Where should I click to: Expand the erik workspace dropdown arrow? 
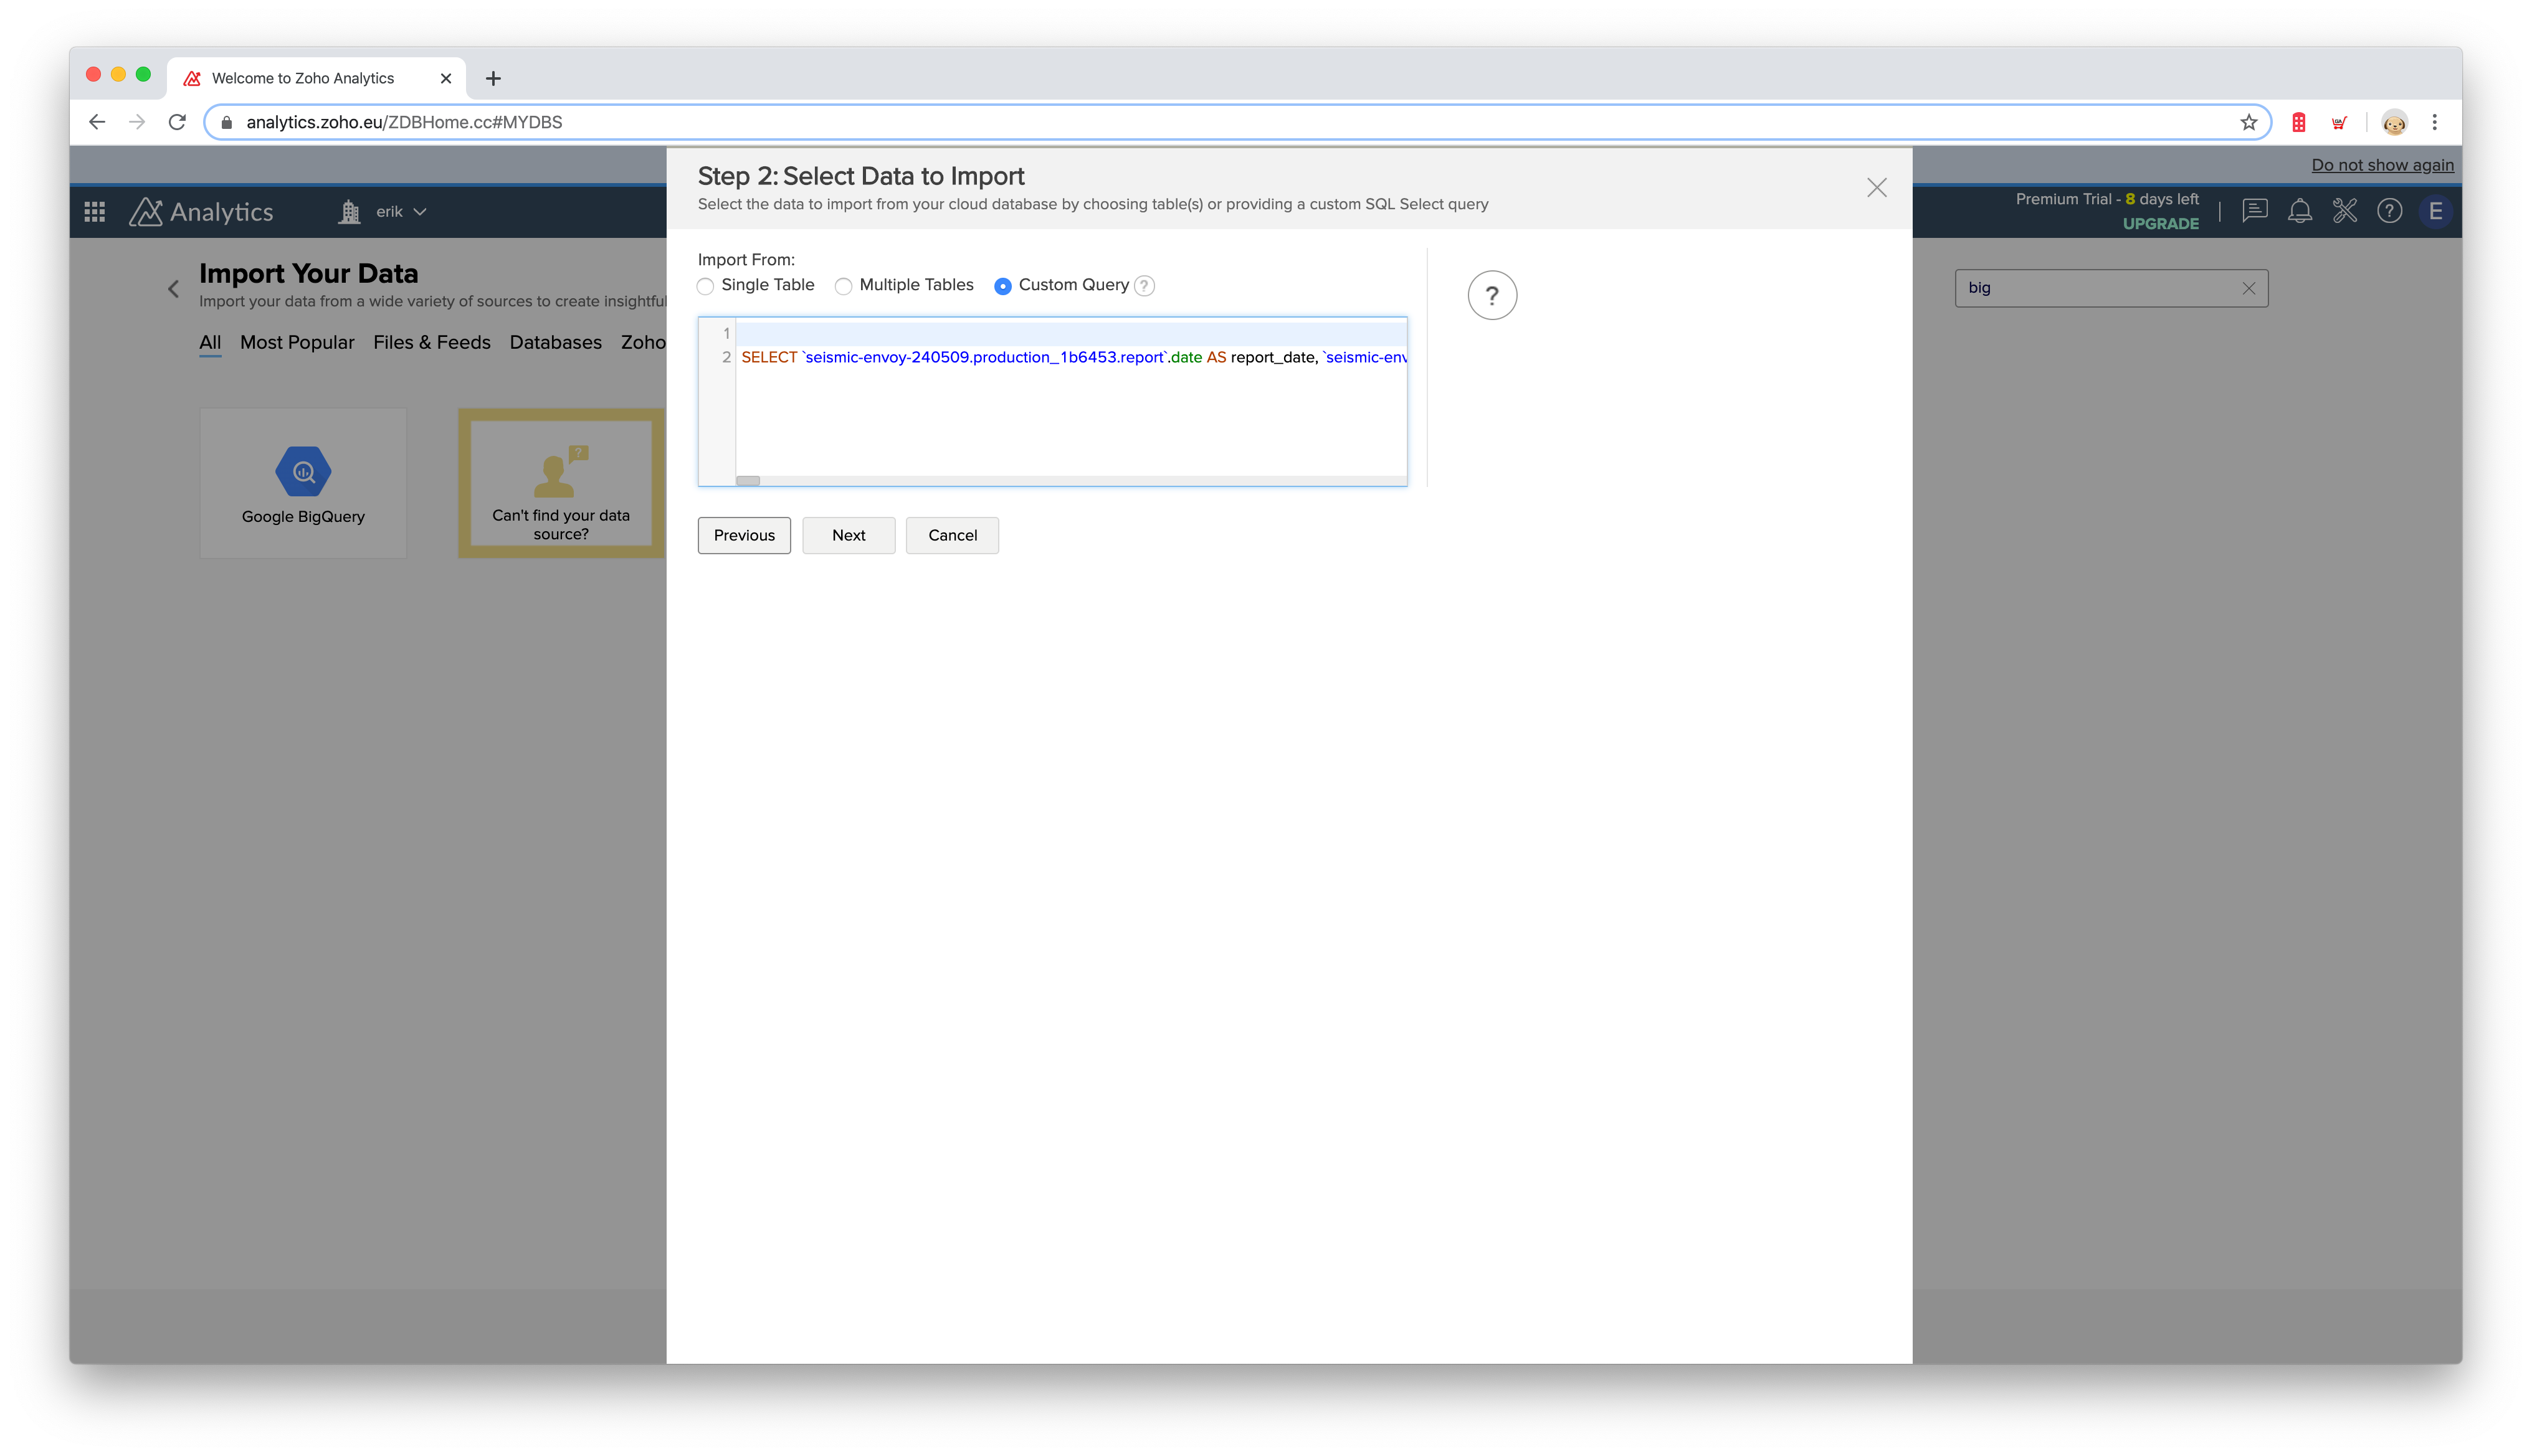pyautogui.click(x=420, y=212)
